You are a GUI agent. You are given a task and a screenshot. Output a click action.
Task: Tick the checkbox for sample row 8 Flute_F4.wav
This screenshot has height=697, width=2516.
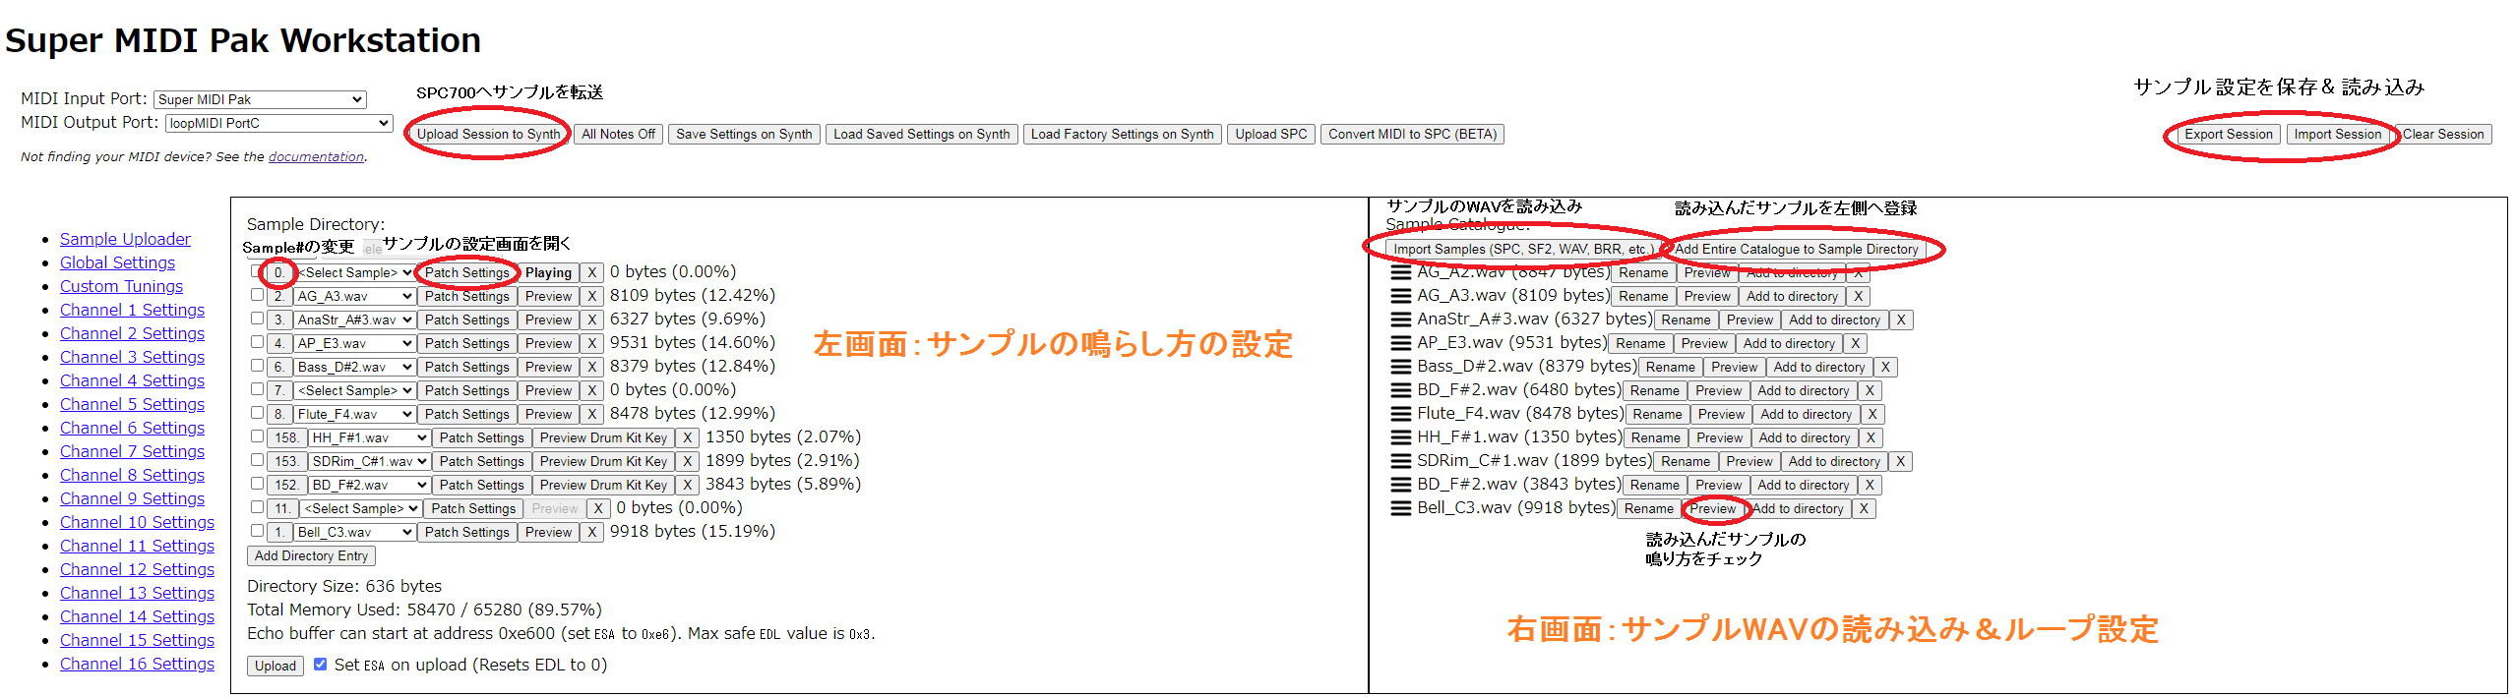[x=257, y=412]
